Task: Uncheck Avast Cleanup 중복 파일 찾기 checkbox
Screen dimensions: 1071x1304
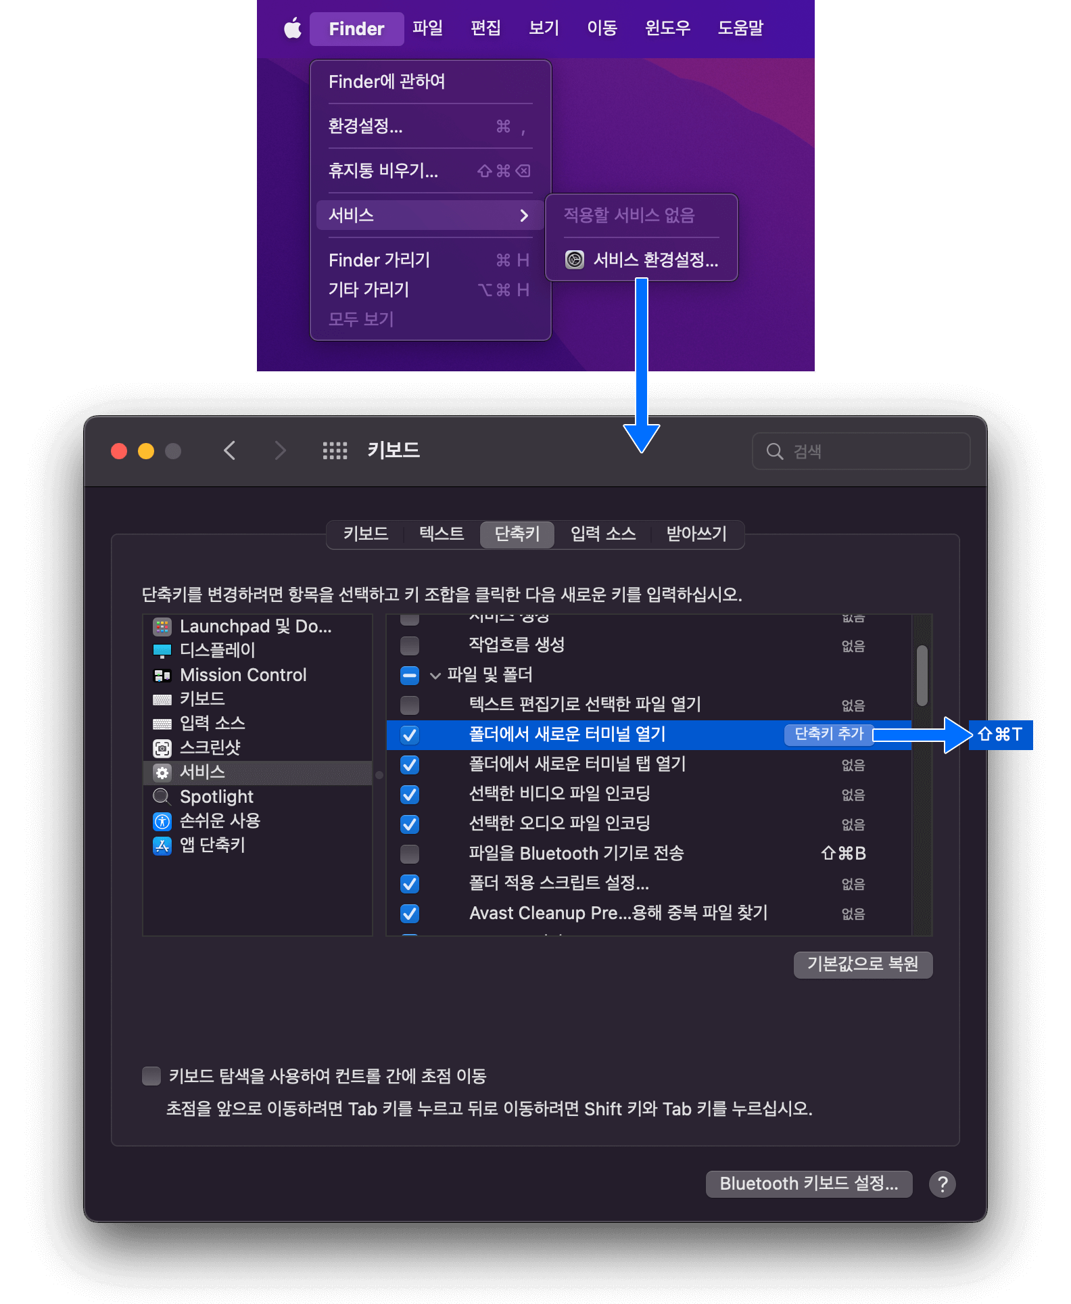Action: 410,913
